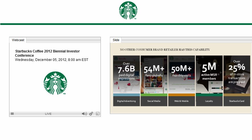Click the Starbucks logo at page top
252x140 pixels.
point(128,10)
